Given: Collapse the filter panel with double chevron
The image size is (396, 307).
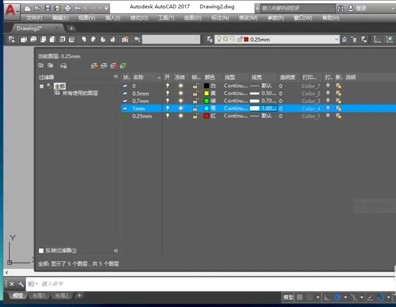Looking at the screenshot, I should pos(116,76).
